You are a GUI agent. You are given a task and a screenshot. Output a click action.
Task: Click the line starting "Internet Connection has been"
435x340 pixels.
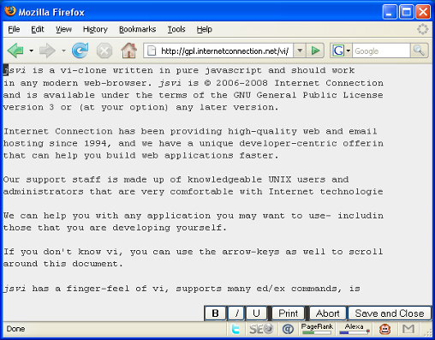point(190,132)
